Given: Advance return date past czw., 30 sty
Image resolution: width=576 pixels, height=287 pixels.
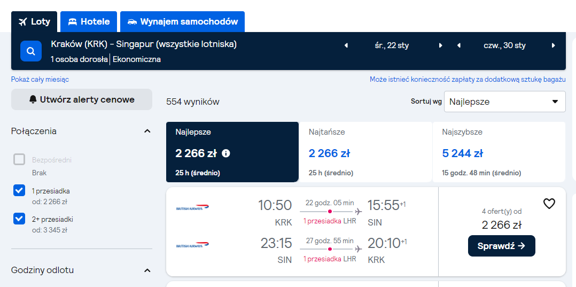Looking at the screenshot, I should pyautogui.click(x=553, y=45).
